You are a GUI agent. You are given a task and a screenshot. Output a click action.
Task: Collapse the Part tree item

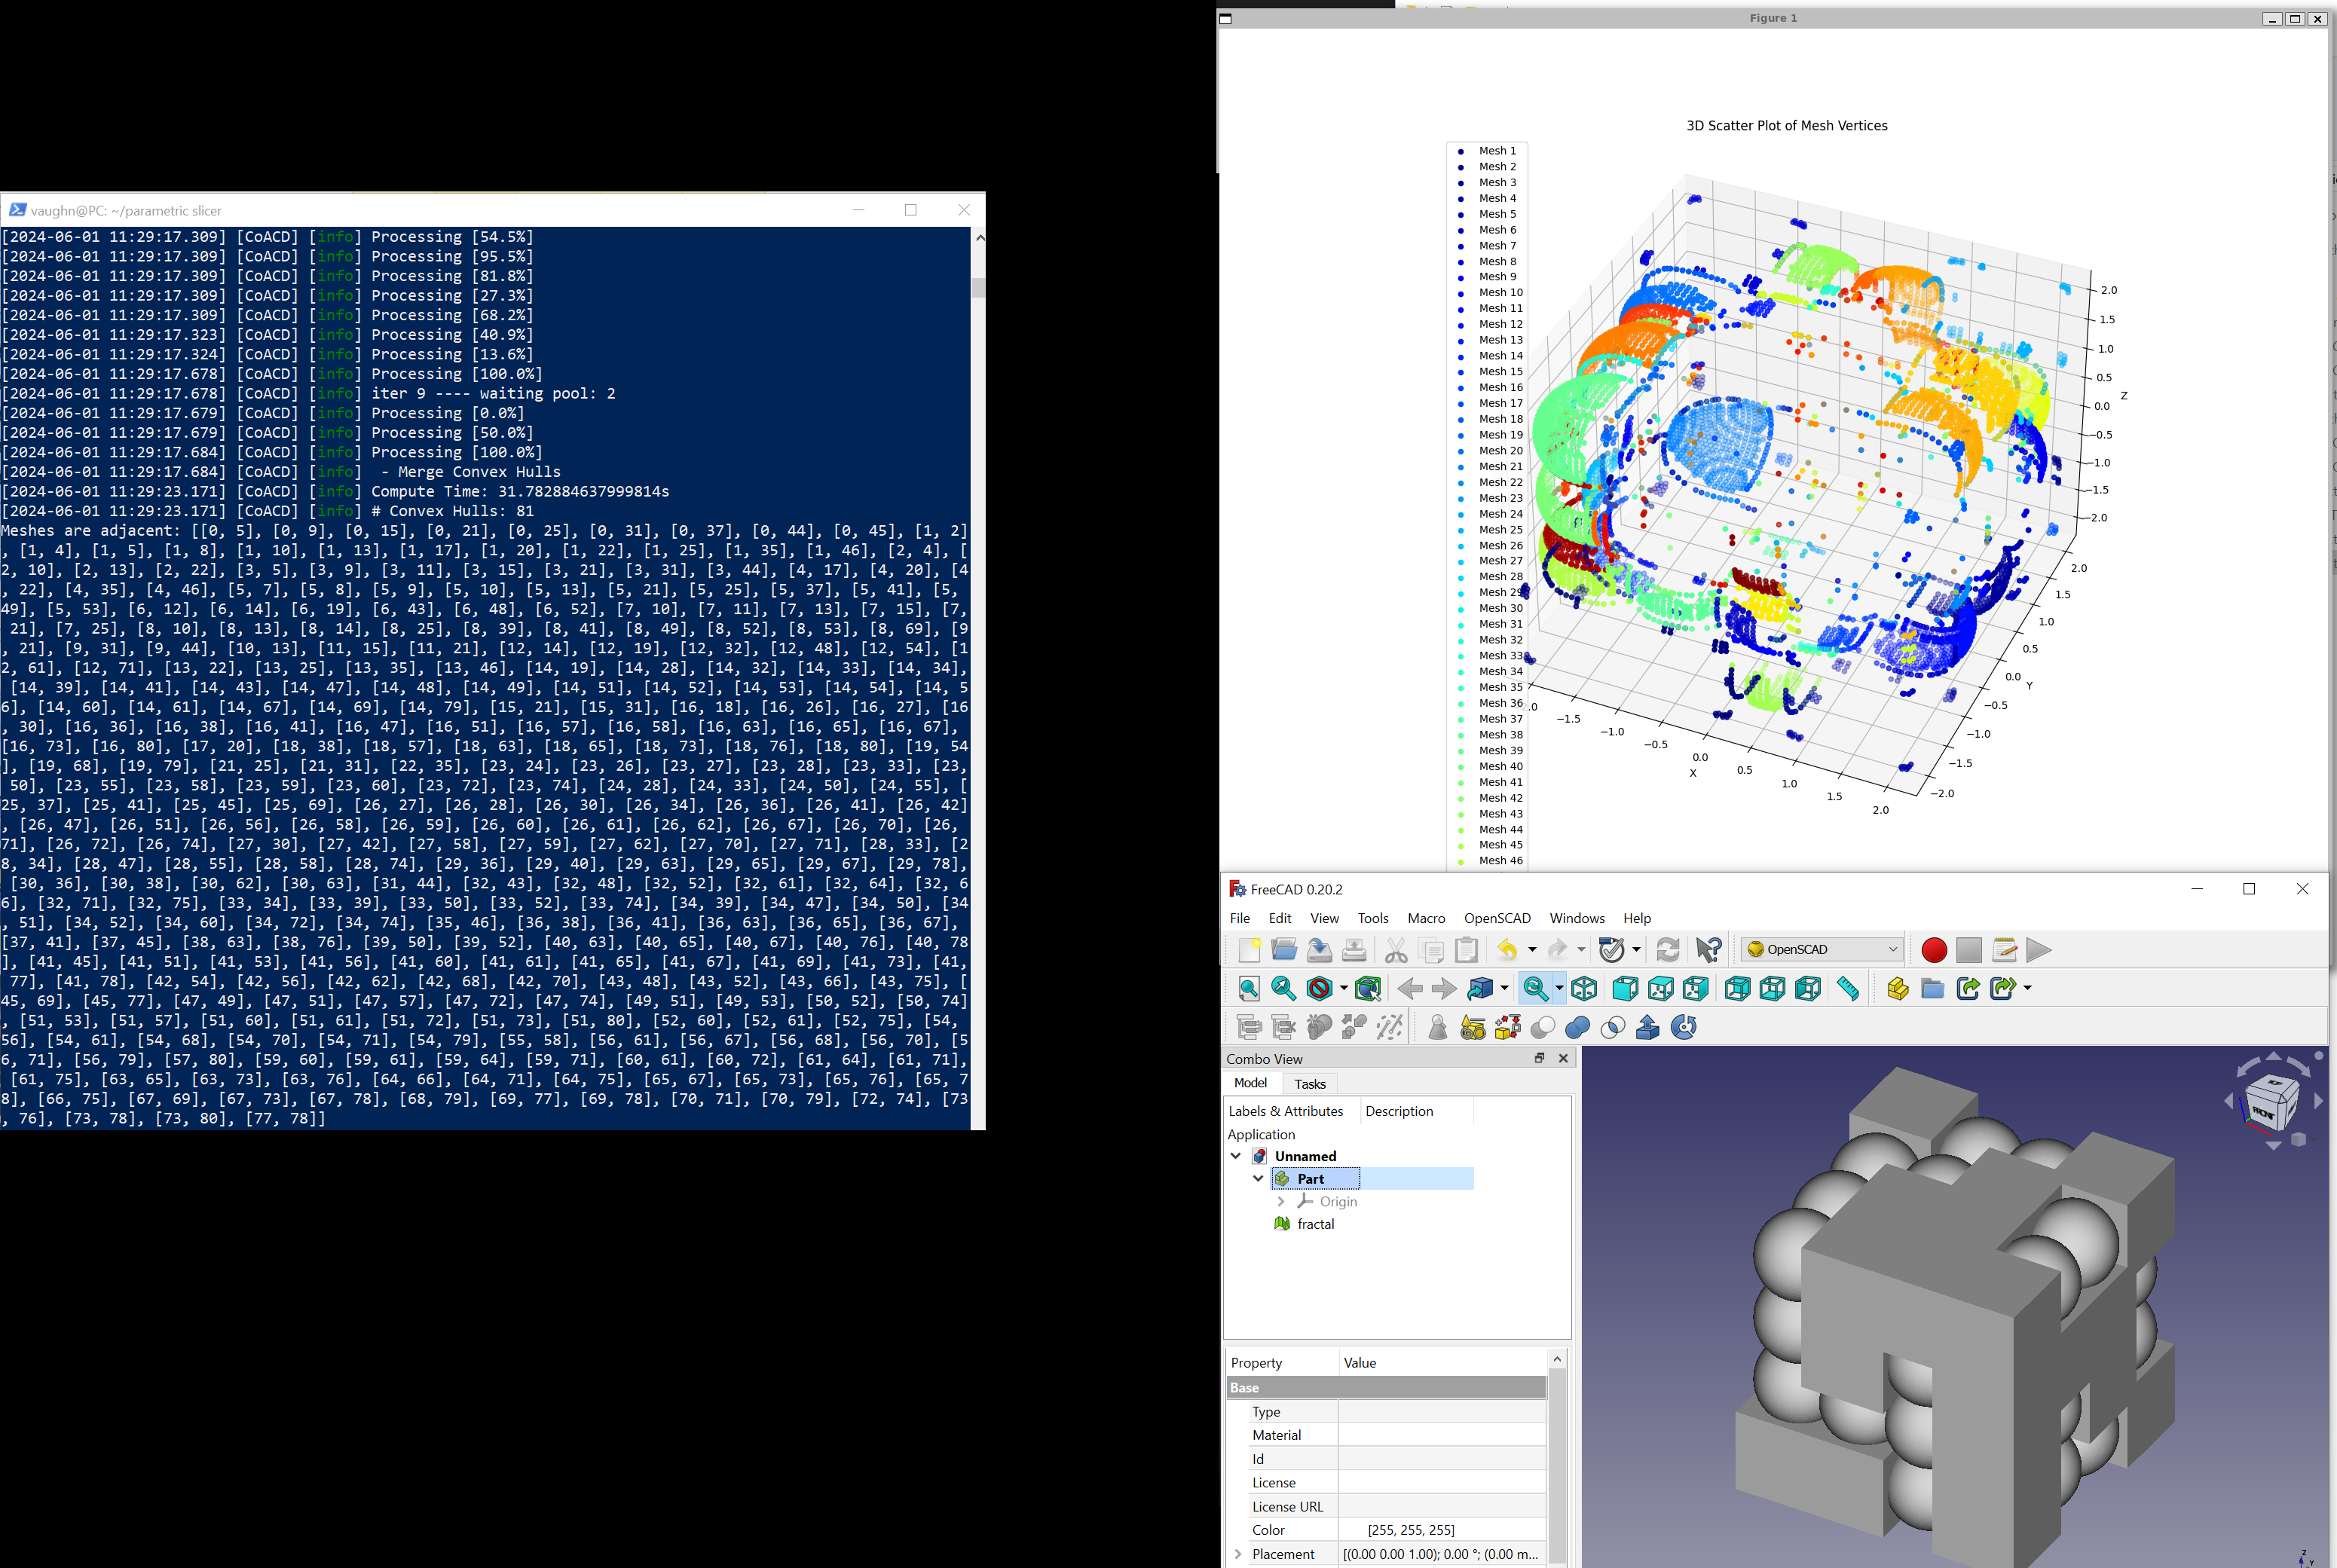pyautogui.click(x=1258, y=1179)
